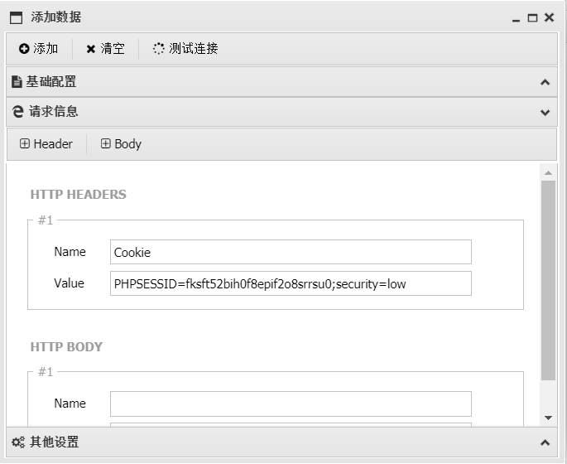Add a new Body entry
The height and width of the screenshot is (464, 567).
[121, 144]
